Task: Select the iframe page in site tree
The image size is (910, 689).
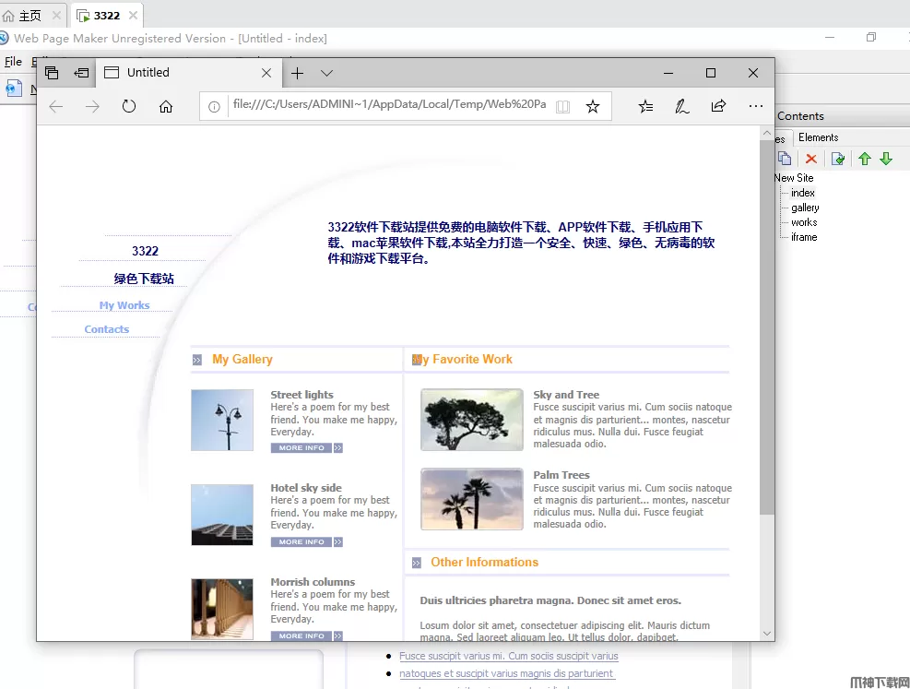Action: point(804,237)
